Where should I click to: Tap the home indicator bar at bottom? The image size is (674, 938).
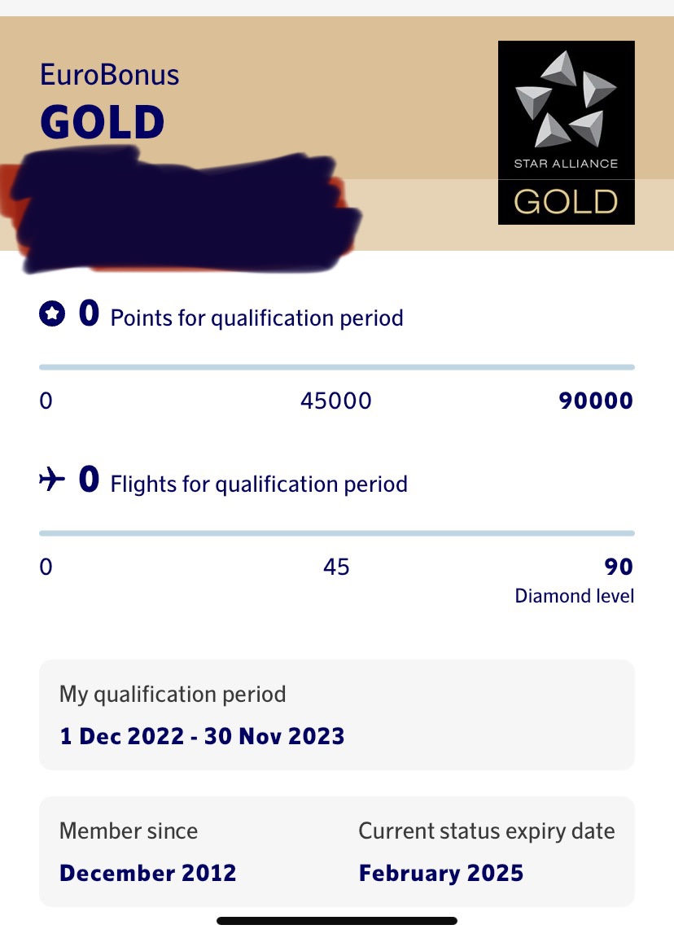pos(336,921)
